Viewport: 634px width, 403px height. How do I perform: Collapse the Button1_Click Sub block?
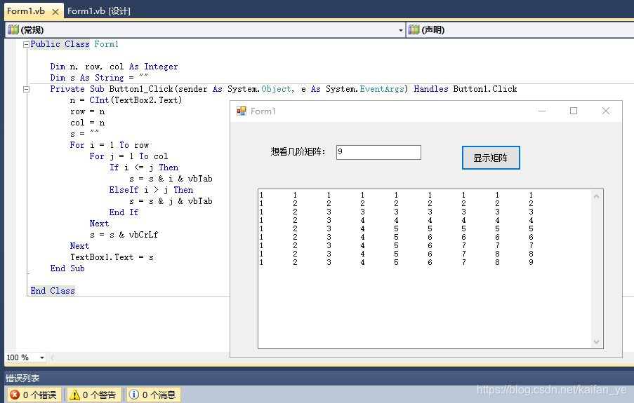[x=26, y=89]
